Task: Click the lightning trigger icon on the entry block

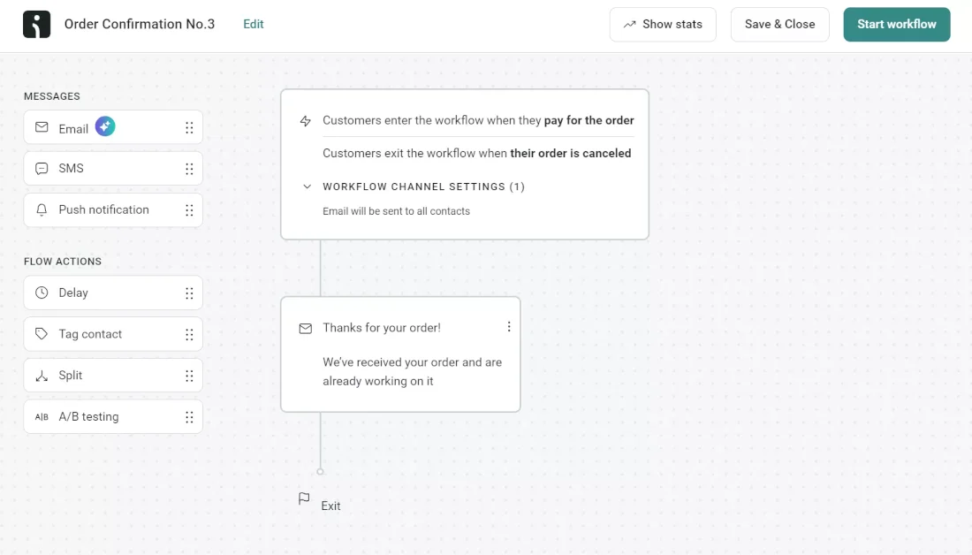Action: click(305, 120)
